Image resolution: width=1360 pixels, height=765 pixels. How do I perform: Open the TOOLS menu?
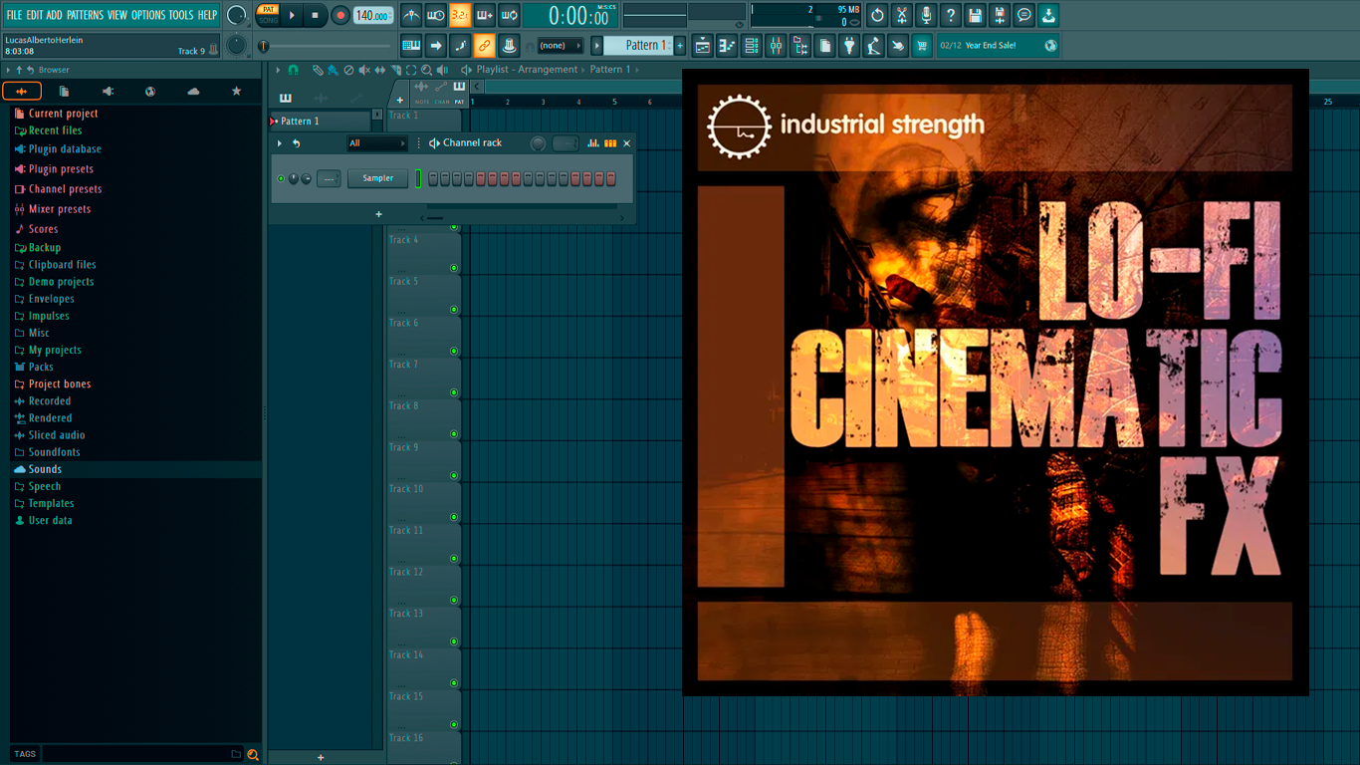[181, 15]
